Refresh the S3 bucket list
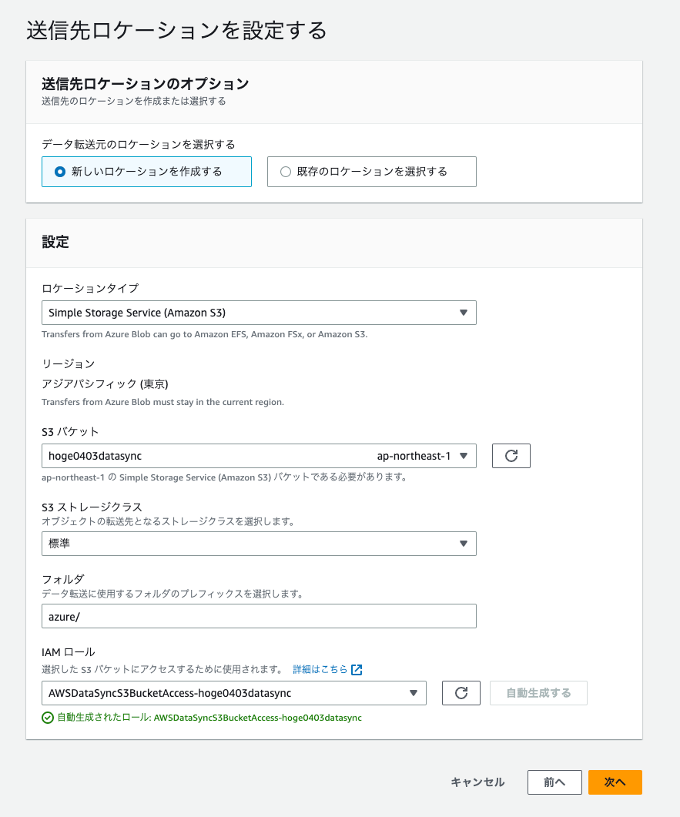The width and height of the screenshot is (680, 817). [511, 455]
